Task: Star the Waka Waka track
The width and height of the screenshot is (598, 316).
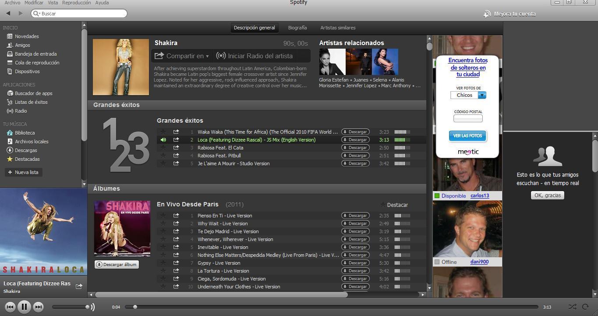Action: [x=163, y=132]
